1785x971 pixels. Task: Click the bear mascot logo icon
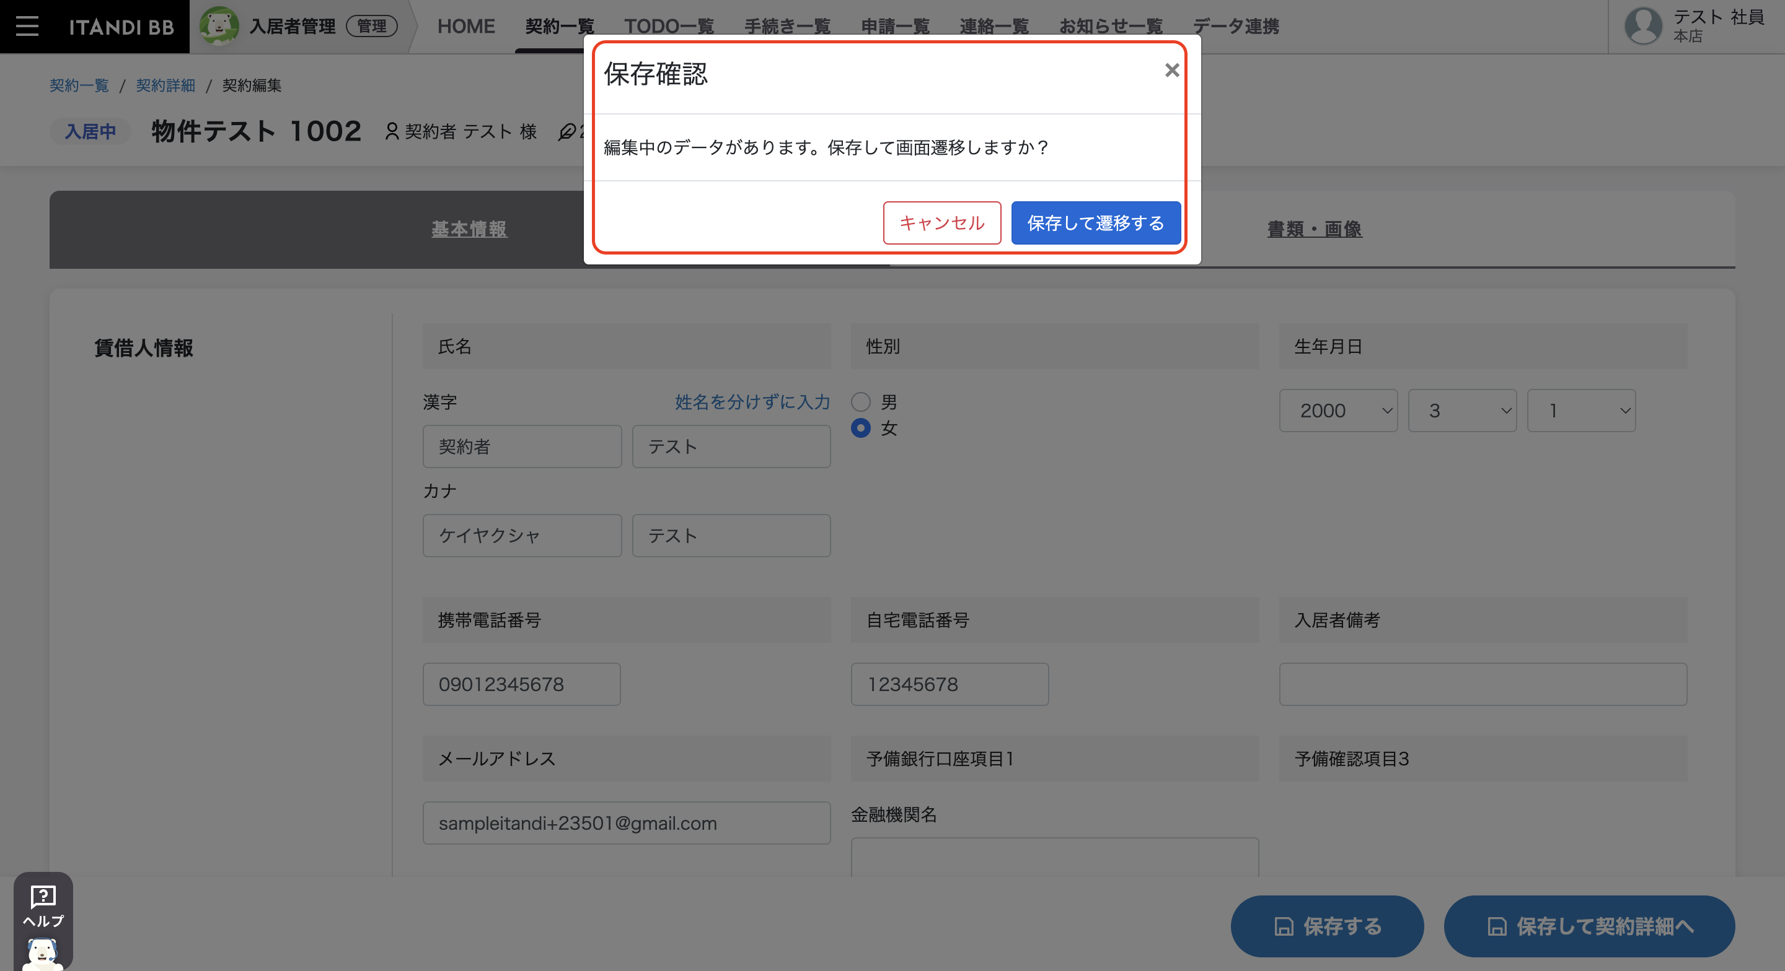point(219,25)
